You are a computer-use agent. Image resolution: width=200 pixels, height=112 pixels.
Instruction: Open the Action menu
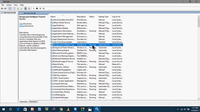(x=9, y=5)
